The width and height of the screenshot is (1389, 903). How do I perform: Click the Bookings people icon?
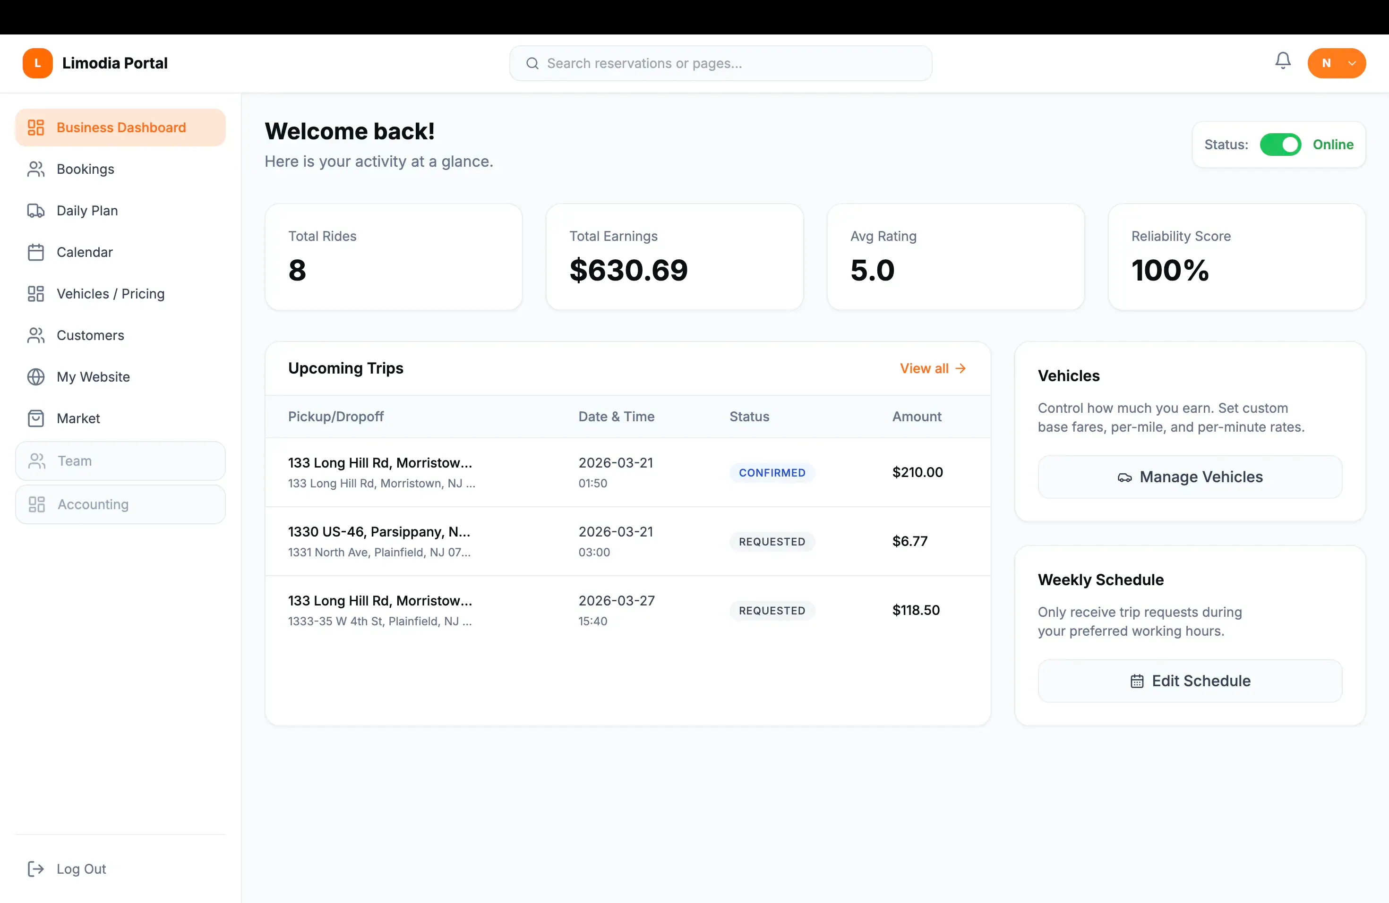click(x=35, y=169)
